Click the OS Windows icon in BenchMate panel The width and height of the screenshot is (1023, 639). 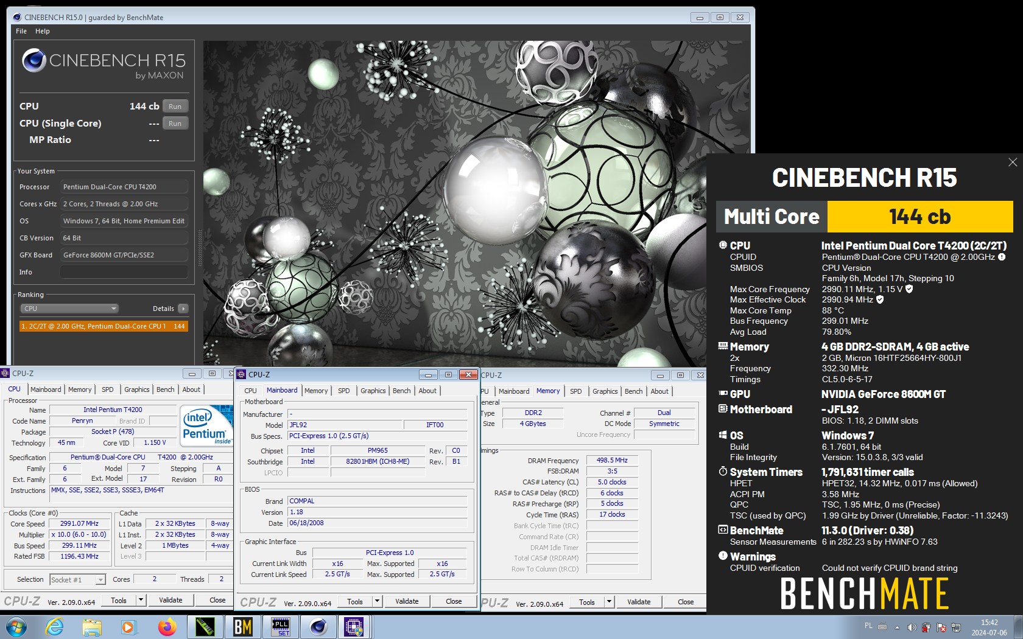[723, 435]
